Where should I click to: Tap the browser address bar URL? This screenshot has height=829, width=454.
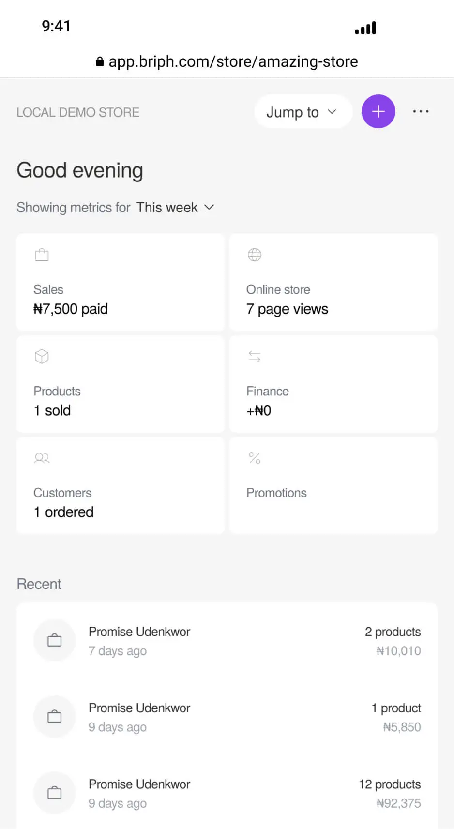pyautogui.click(x=233, y=61)
